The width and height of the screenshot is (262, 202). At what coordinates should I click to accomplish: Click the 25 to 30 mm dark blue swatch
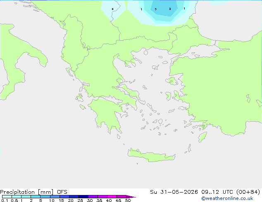coord(83,197)
